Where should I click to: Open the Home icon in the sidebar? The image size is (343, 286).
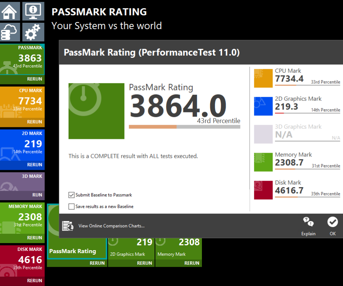tap(10, 11)
